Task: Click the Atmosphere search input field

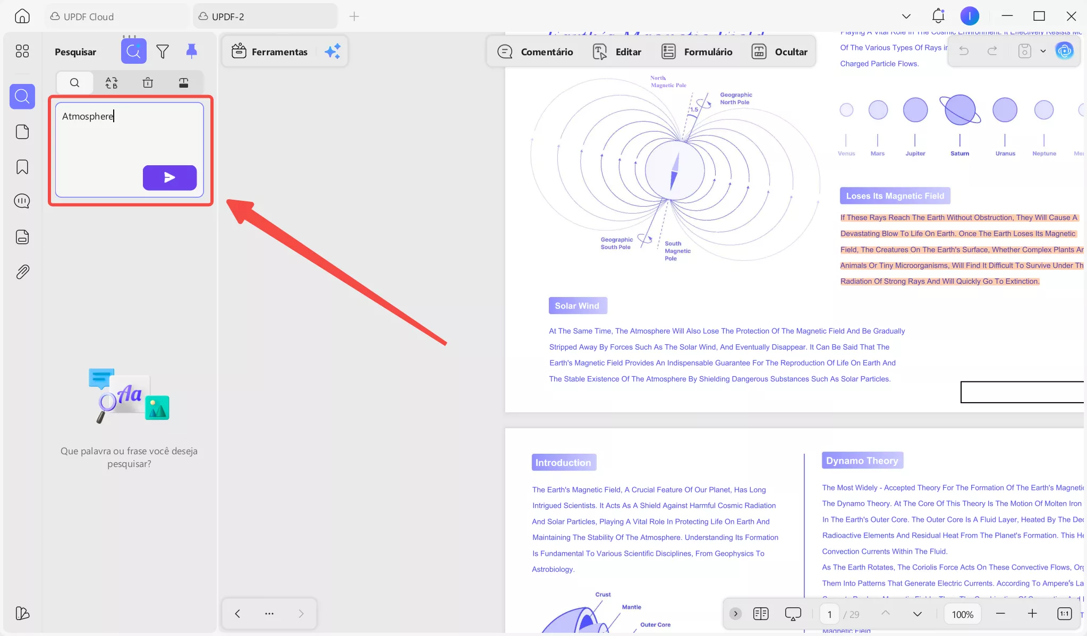Action: point(129,133)
